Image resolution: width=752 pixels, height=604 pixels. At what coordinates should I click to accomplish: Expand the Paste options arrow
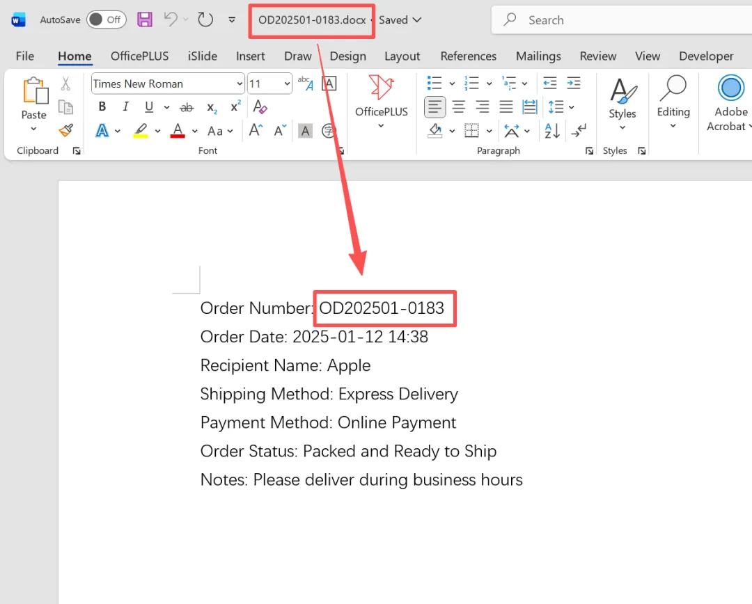coord(33,129)
